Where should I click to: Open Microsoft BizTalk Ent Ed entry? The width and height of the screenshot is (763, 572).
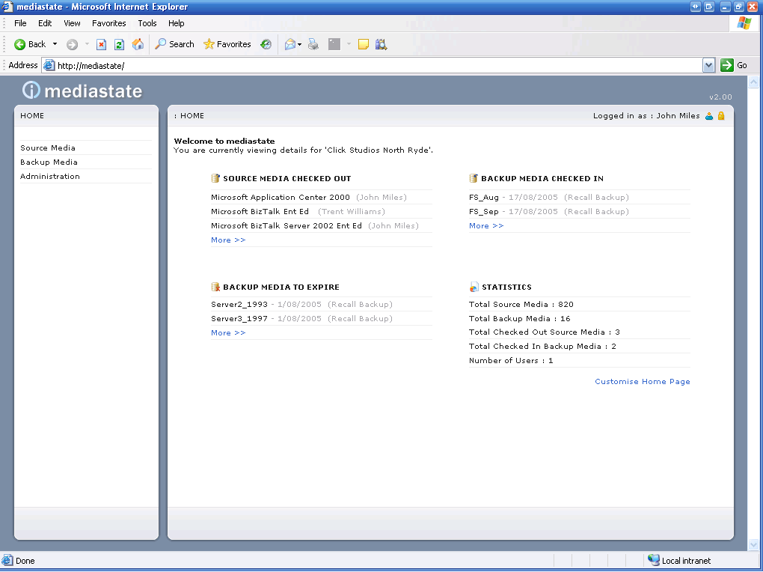(260, 211)
